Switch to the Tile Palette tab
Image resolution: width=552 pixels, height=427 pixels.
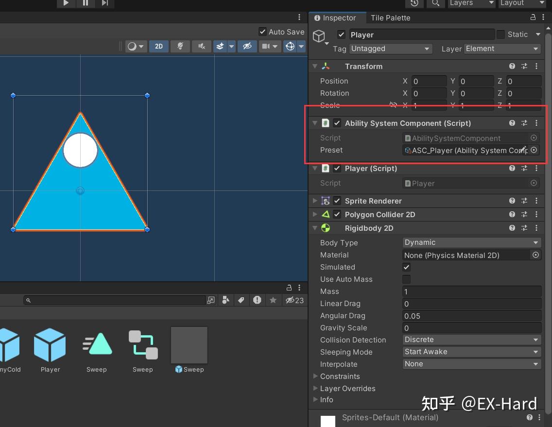pyautogui.click(x=390, y=18)
